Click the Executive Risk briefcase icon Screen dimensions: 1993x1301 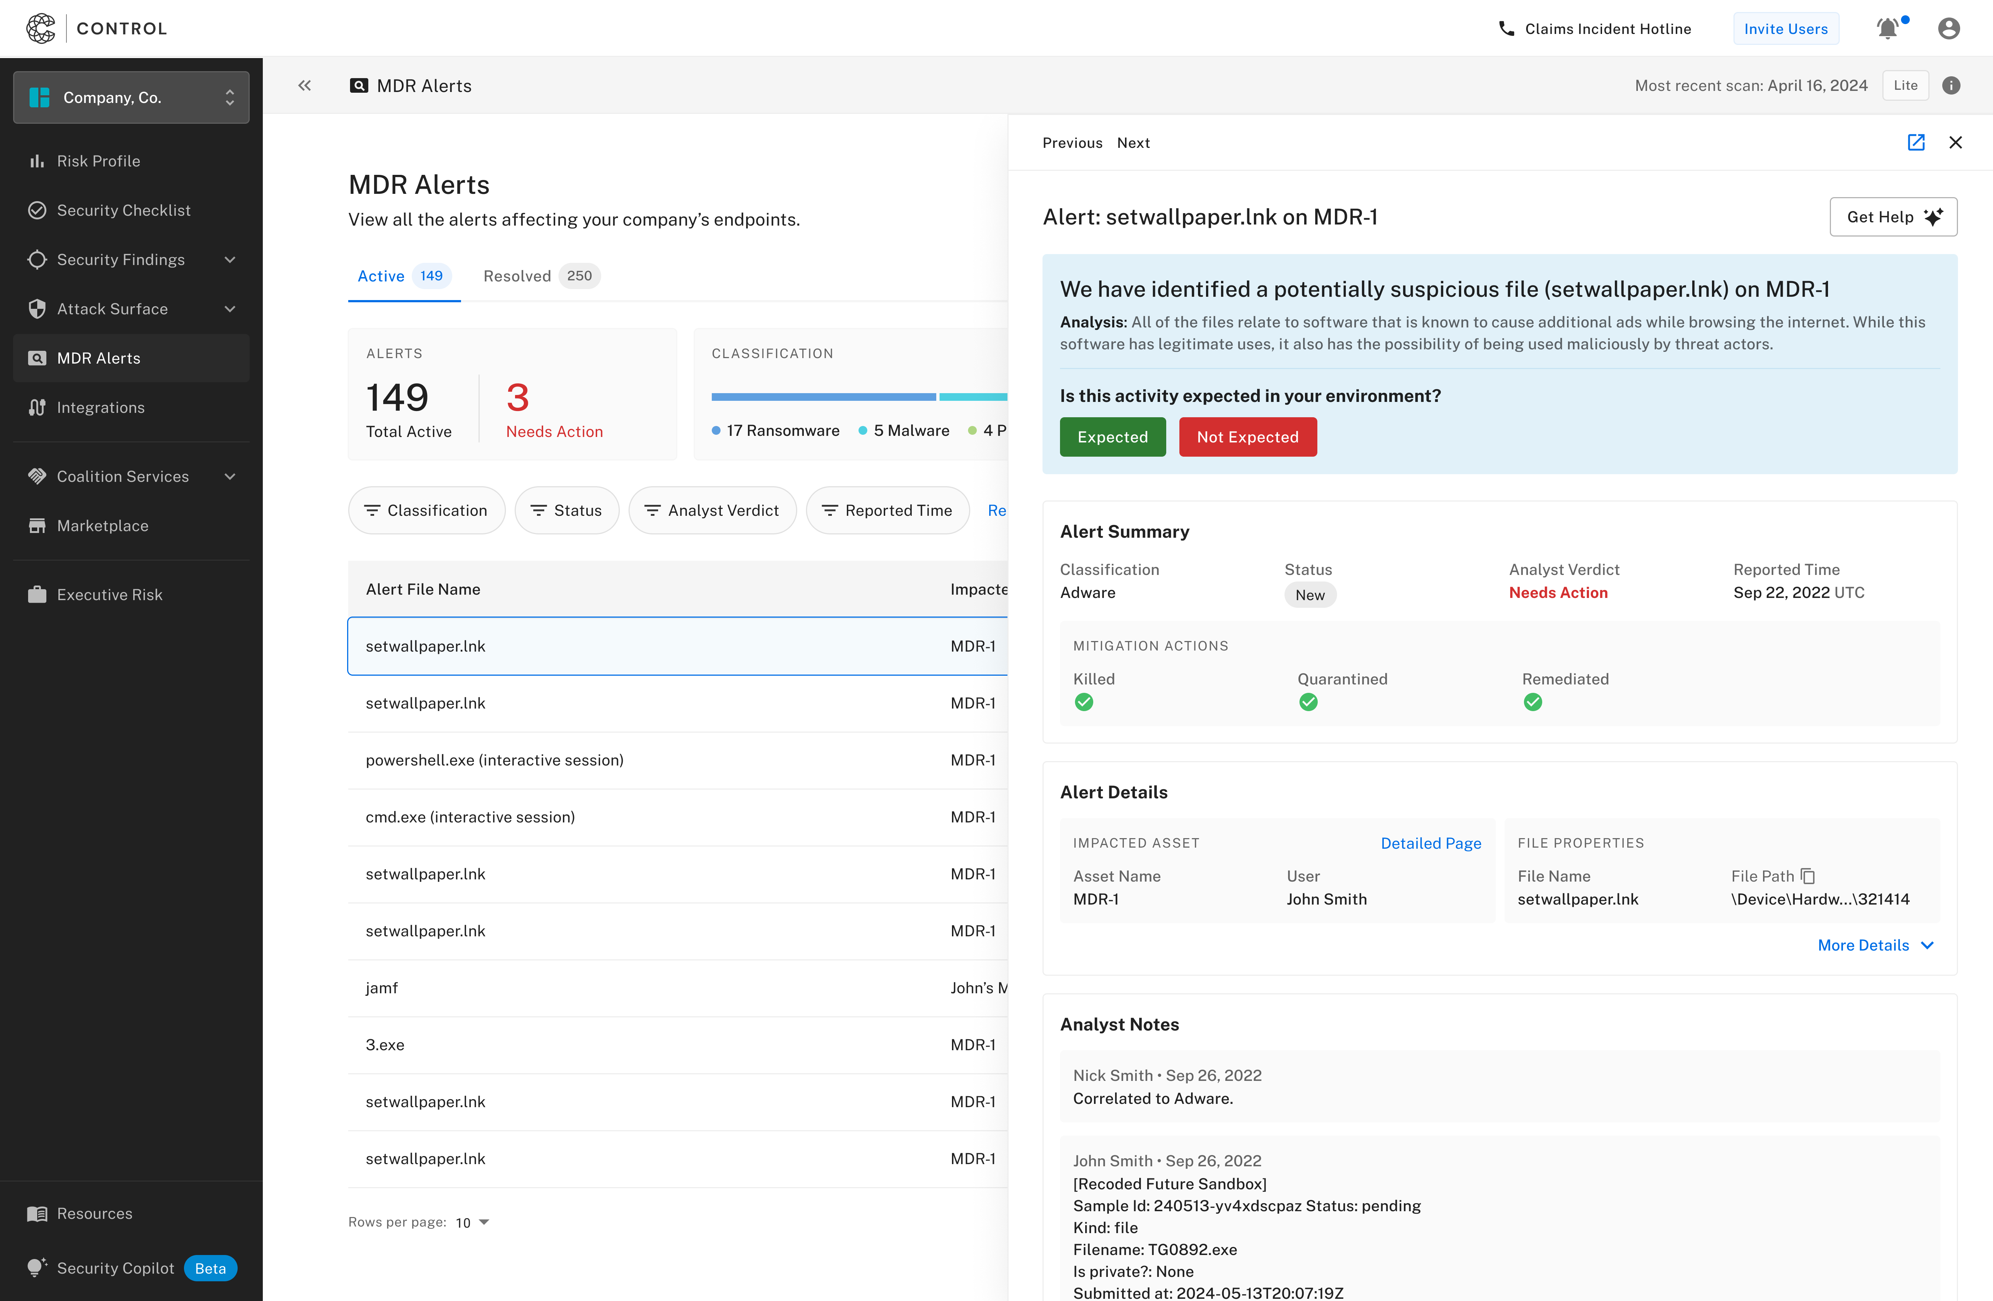point(37,594)
